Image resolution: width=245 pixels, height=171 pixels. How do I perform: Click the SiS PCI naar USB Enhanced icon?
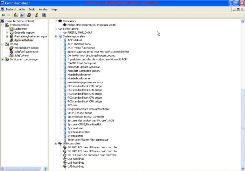[64, 155]
